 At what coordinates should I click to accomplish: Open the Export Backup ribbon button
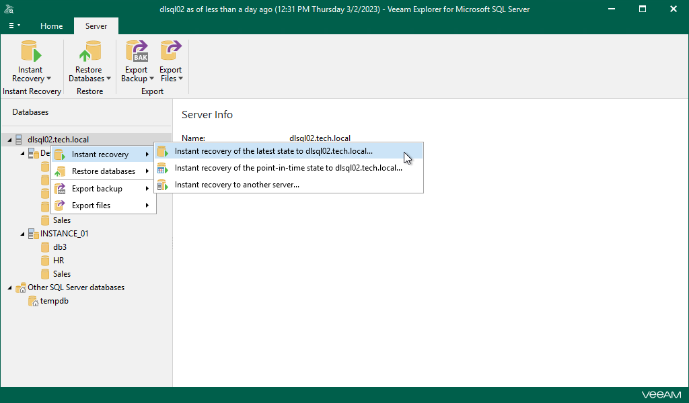pyautogui.click(x=137, y=61)
